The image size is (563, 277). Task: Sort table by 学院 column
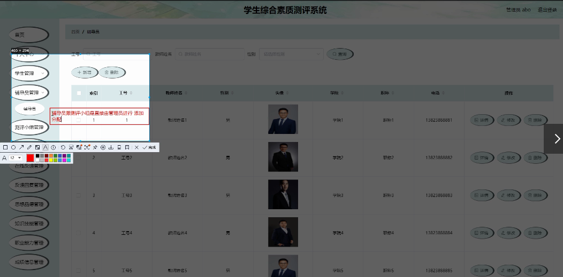pos(343,93)
